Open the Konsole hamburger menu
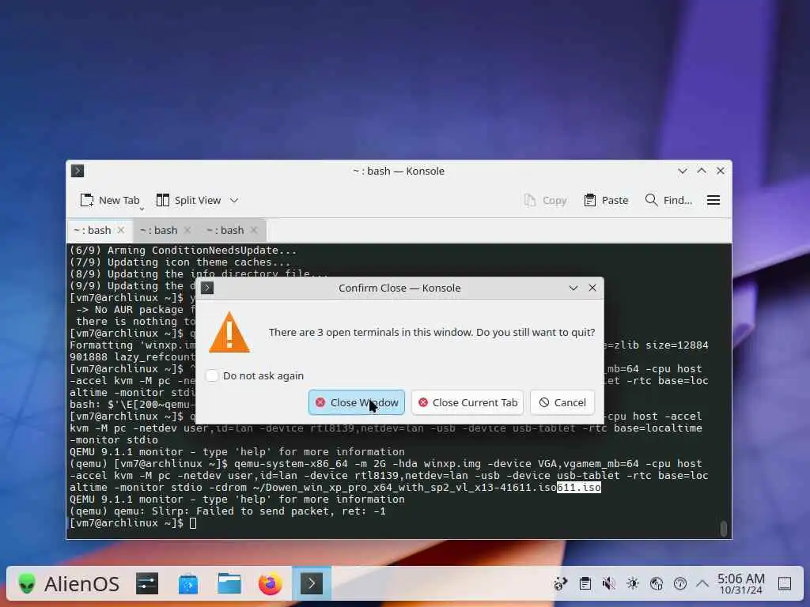810x607 pixels. [713, 200]
